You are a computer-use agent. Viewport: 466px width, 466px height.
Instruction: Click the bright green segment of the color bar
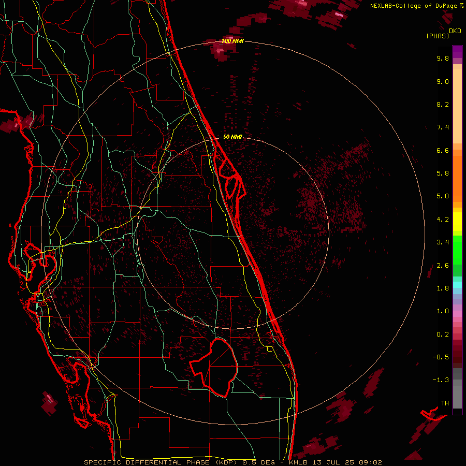point(457,250)
